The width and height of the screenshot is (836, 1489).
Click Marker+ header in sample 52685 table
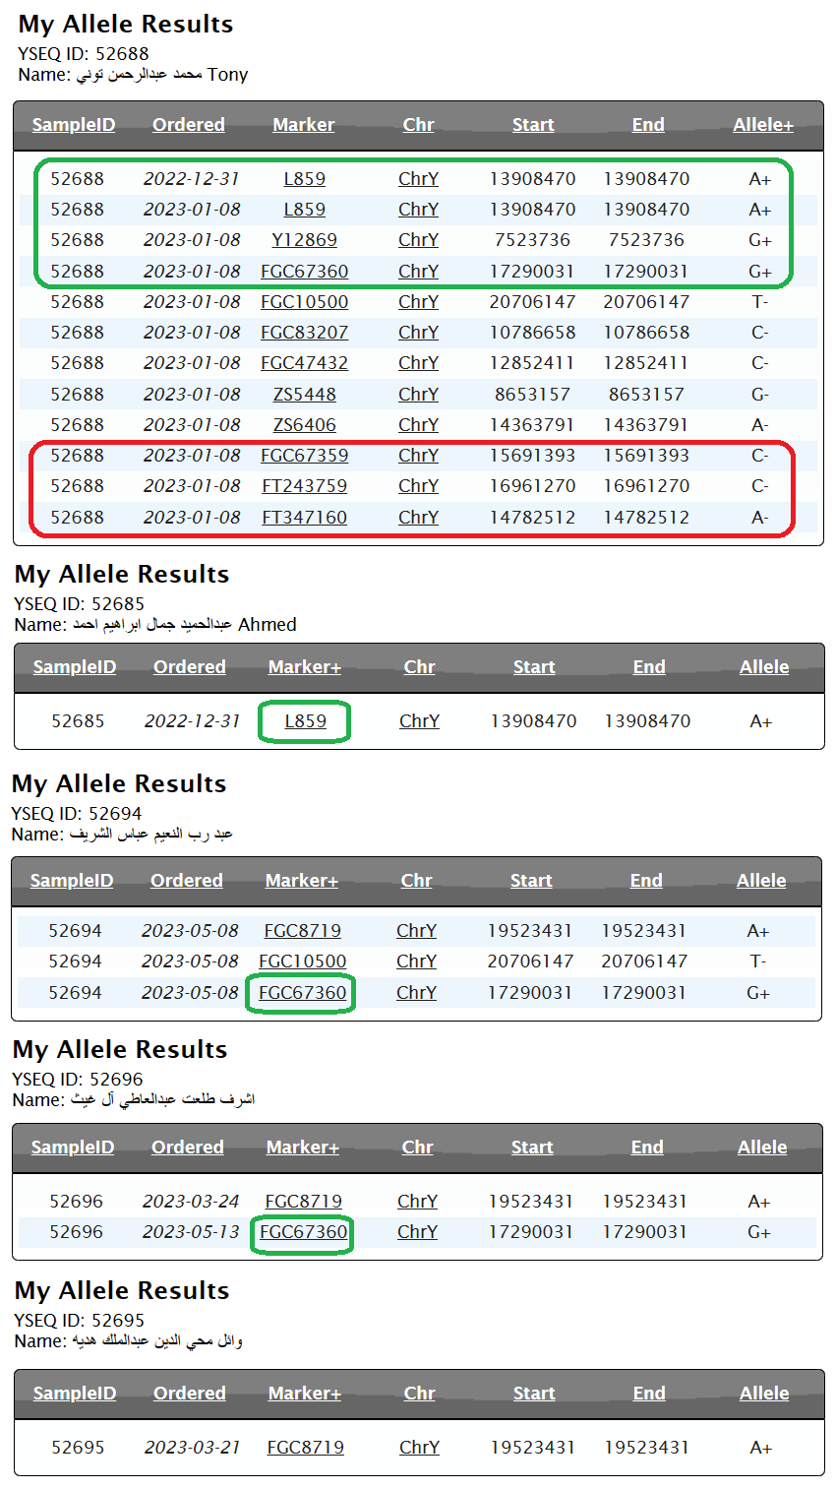click(x=305, y=667)
